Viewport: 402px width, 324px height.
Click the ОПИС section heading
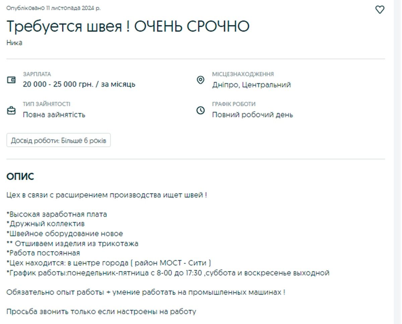(20, 177)
